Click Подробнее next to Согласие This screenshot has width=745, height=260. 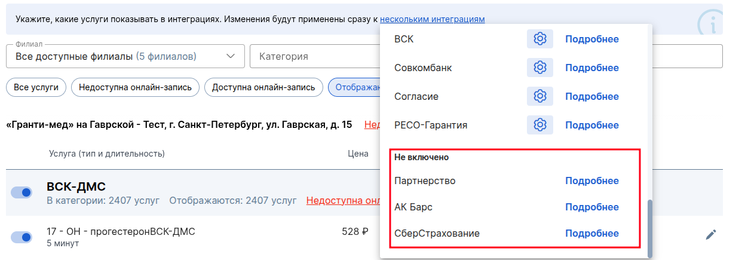click(x=592, y=96)
